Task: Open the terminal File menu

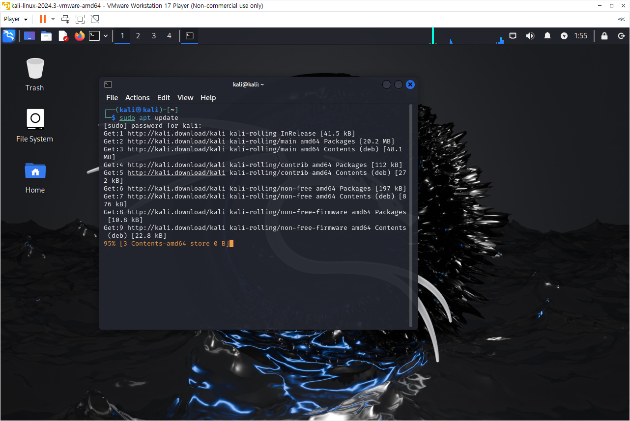Action: click(112, 98)
